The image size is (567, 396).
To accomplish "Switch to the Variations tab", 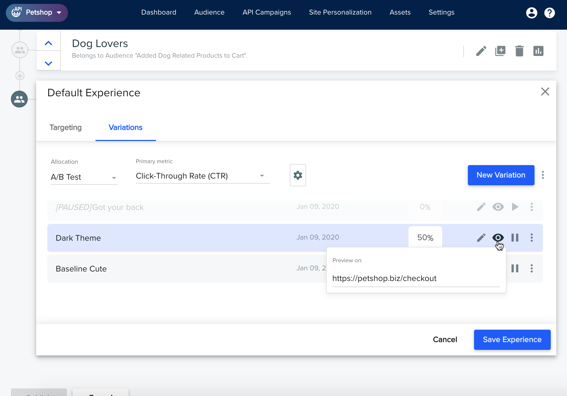I will (x=125, y=127).
